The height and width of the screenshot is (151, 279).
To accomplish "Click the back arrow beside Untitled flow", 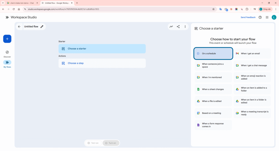I will pos(19,27).
